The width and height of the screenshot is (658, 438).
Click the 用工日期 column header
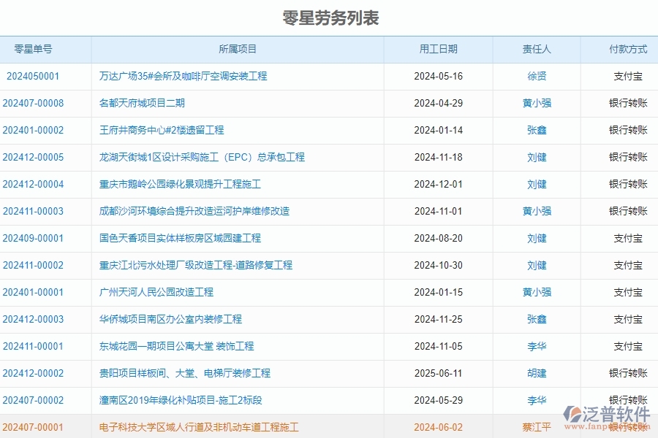pos(439,49)
